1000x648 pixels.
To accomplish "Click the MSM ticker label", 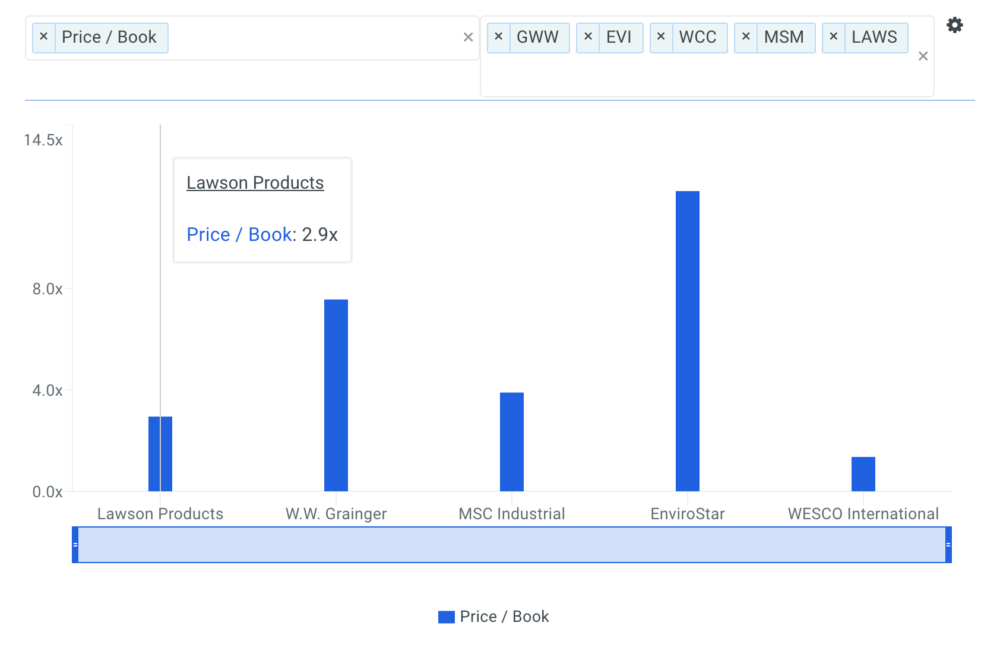I will point(784,37).
